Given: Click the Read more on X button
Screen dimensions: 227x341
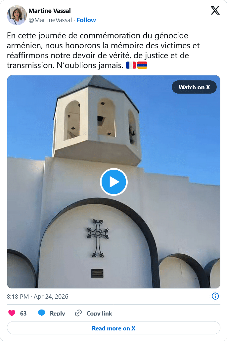Looking at the screenshot, I should (x=113, y=328).
